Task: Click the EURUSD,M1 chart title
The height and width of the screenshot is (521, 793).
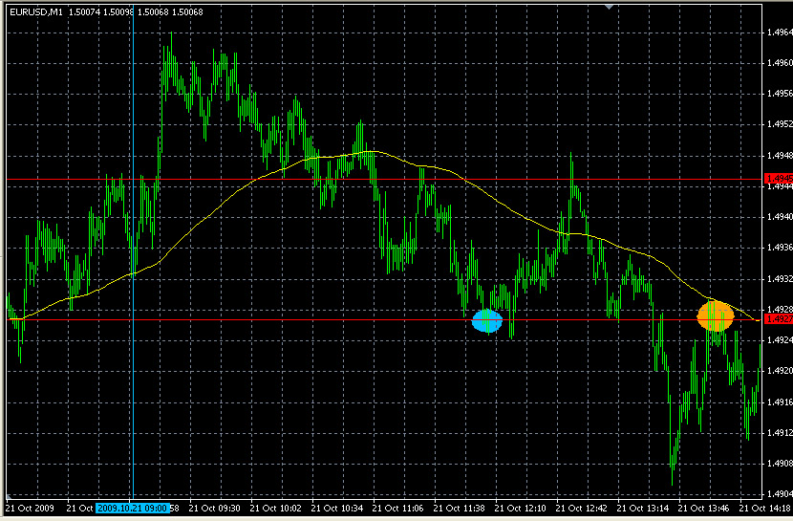Action: pyautogui.click(x=36, y=11)
